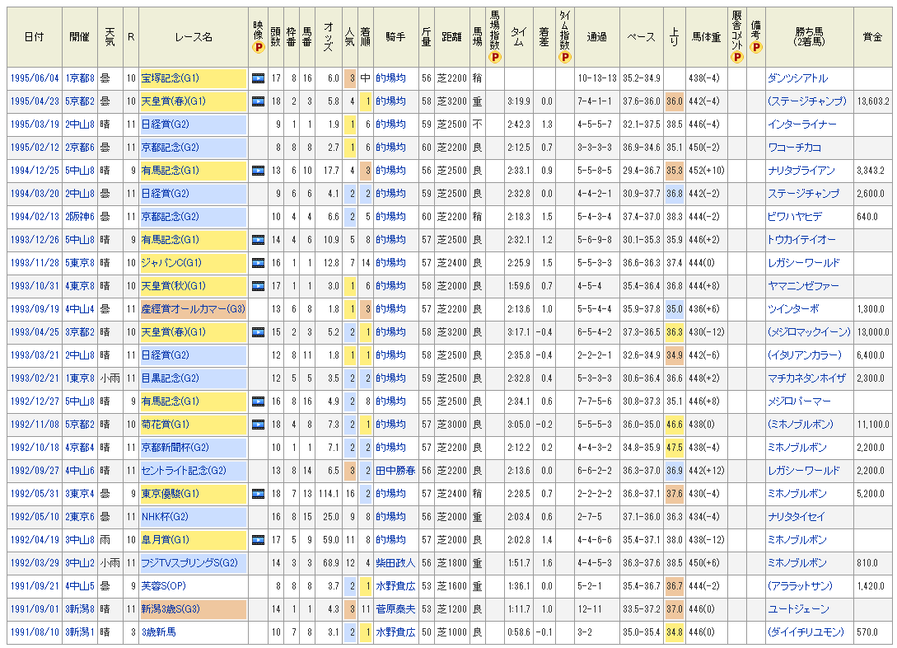Open the 目黒記念(G2) race link

pyautogui.click(x=170, y=378)
